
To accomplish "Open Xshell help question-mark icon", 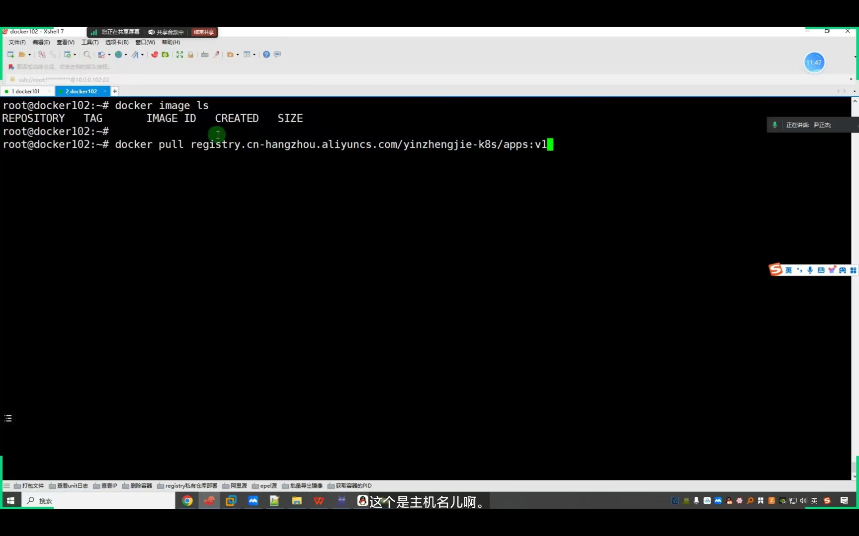I will (266, 55).
